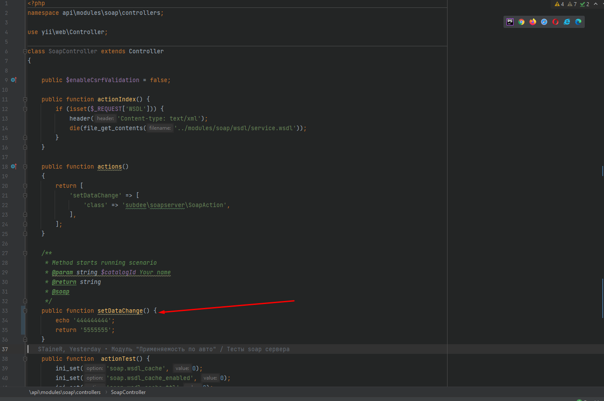Click the file_get_contents call
Viewport: 604px width, 401px height.
[x=113, y=128]
